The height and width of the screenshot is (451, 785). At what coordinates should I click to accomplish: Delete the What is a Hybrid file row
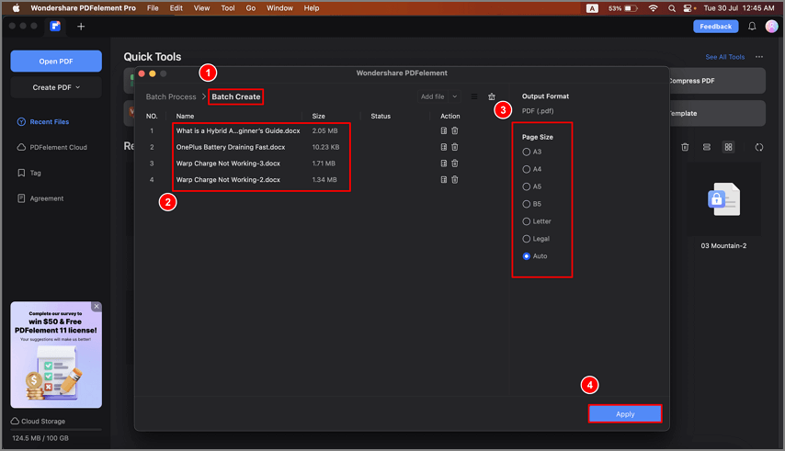[x=455, y=130]
